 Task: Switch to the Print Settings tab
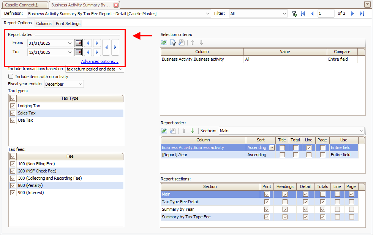pyautogui.click(x=68, y=23)
